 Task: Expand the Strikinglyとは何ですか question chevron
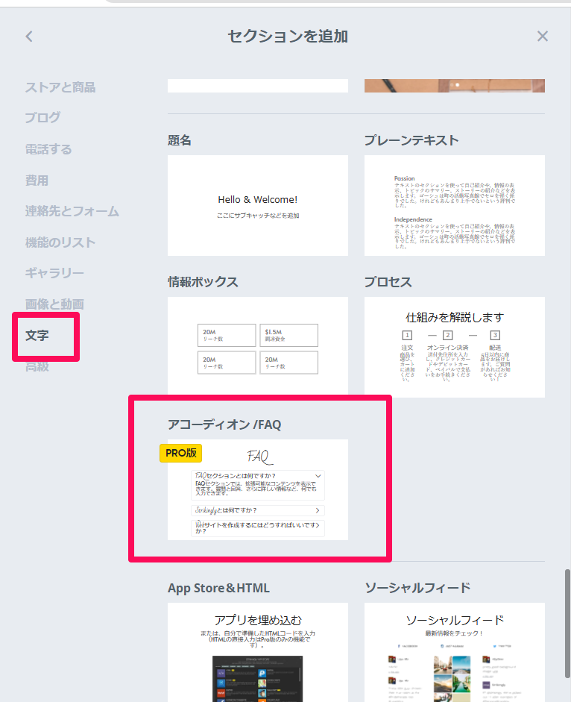[x=318, y=510]
